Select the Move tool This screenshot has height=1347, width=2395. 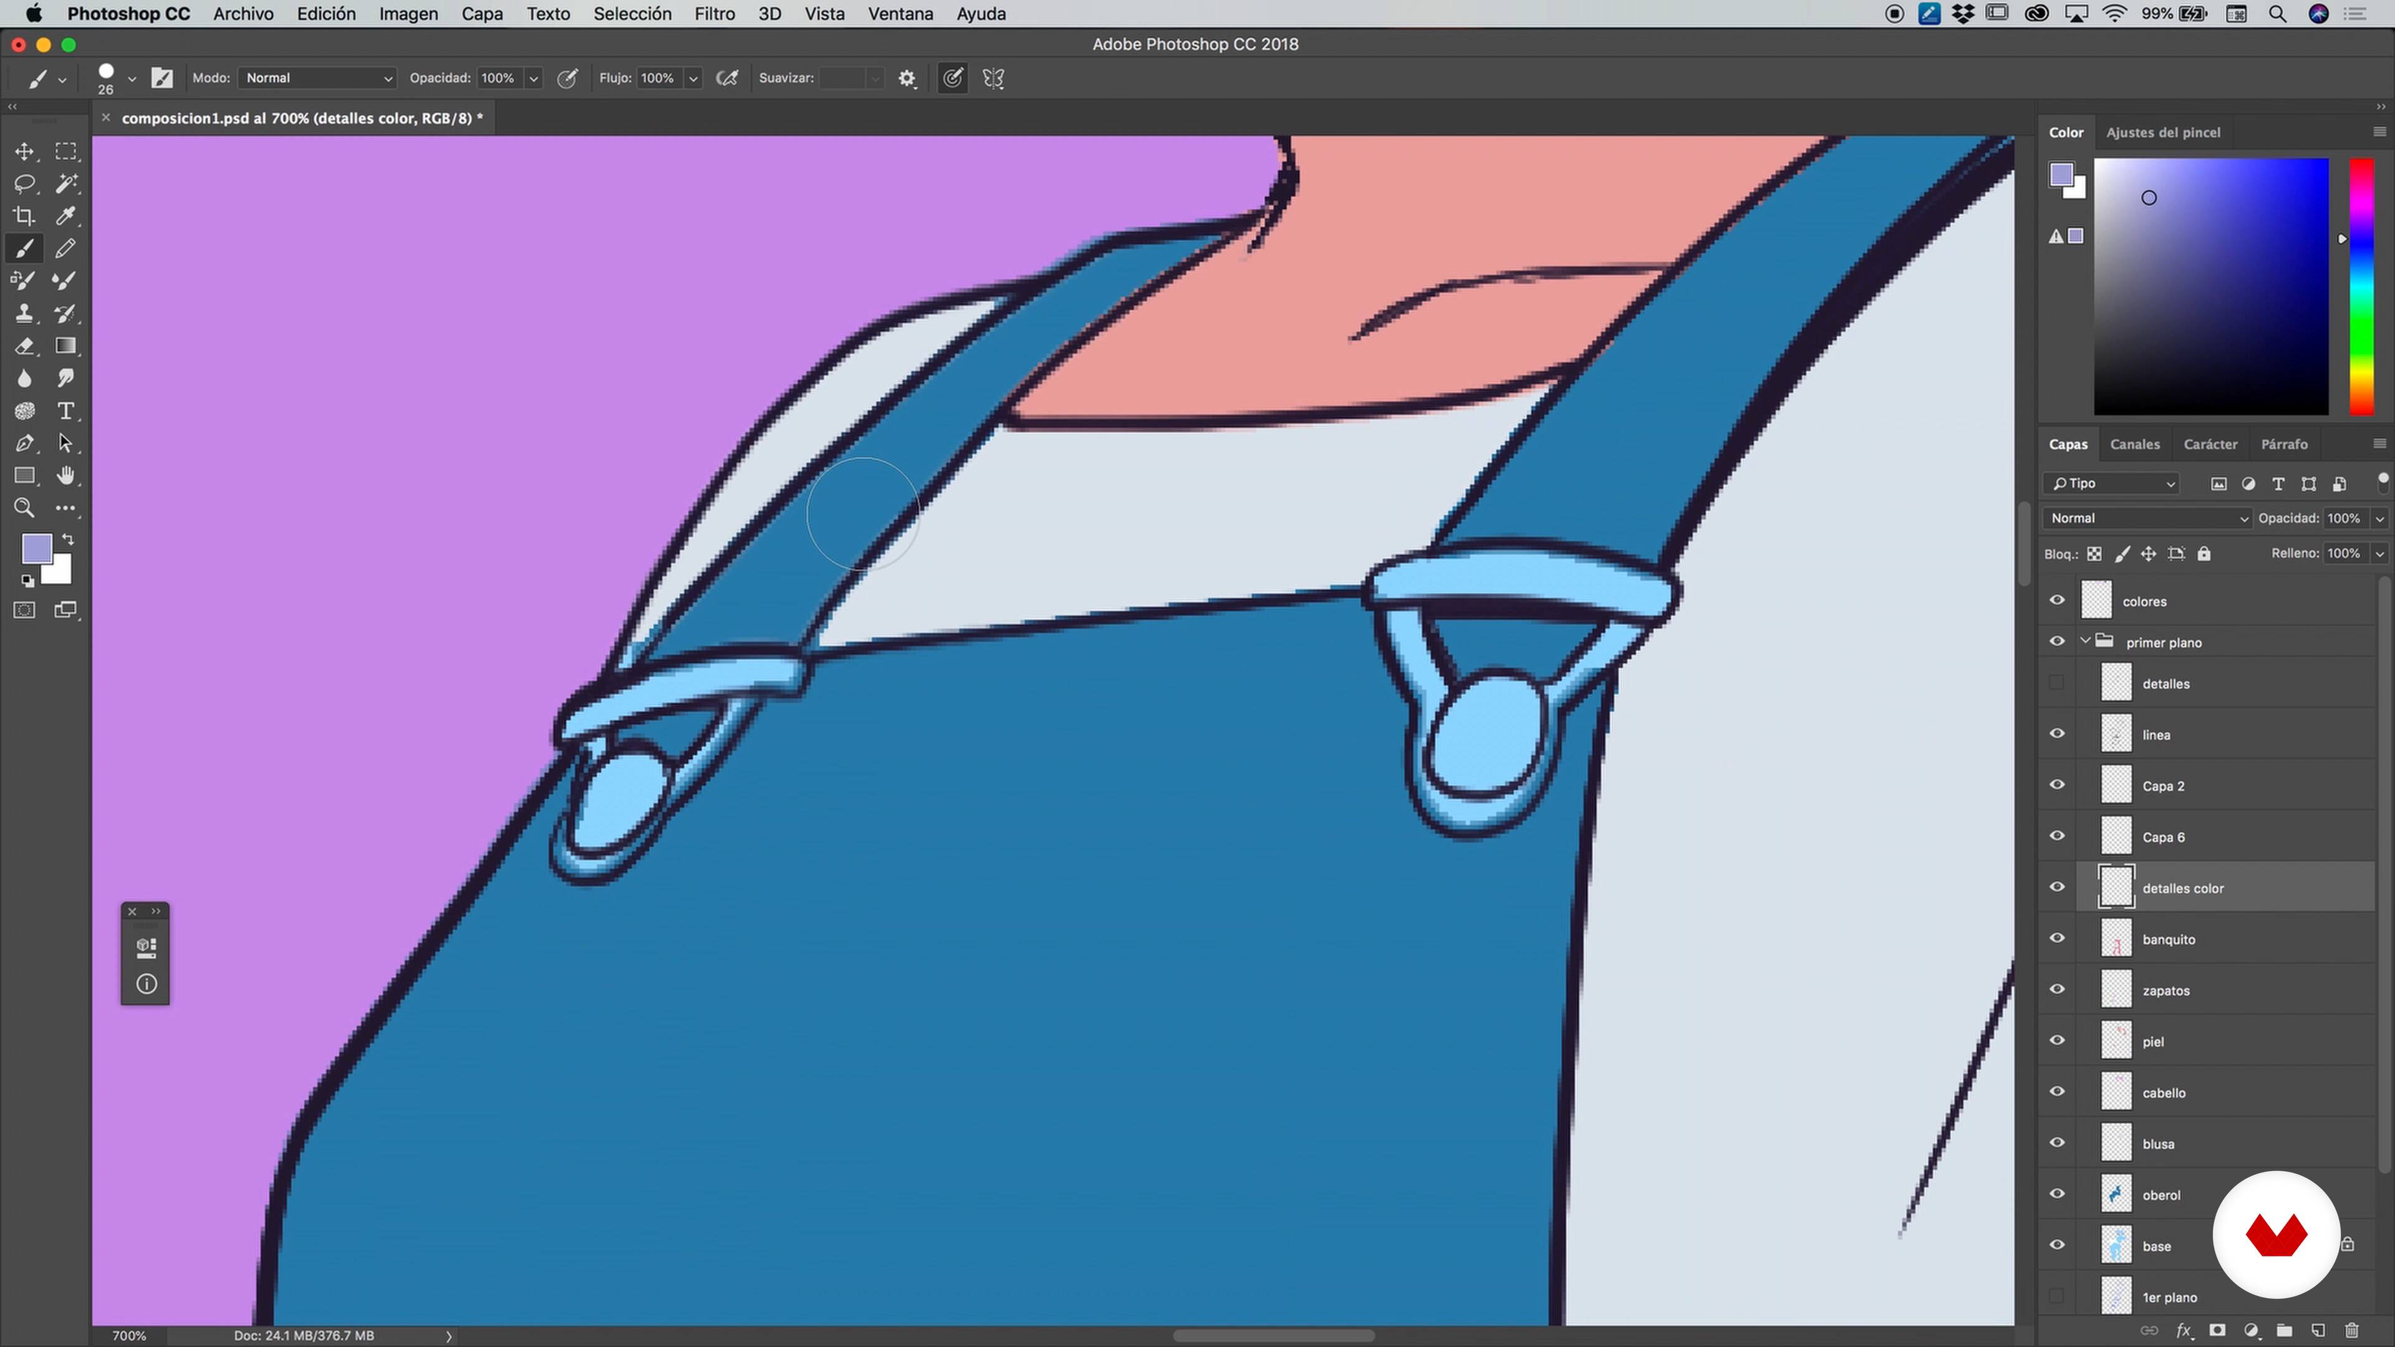pyautogui.click(x=24, y=152)
